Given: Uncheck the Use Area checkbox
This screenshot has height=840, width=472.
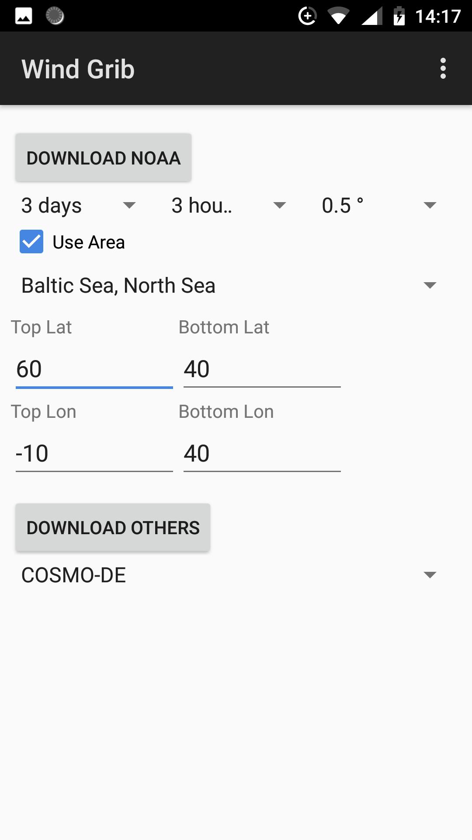Looking at the screenshot, I should click(31, 241).
